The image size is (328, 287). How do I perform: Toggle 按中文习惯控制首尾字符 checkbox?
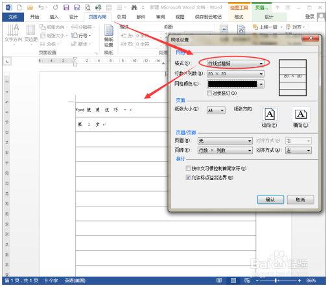[188, 168]
